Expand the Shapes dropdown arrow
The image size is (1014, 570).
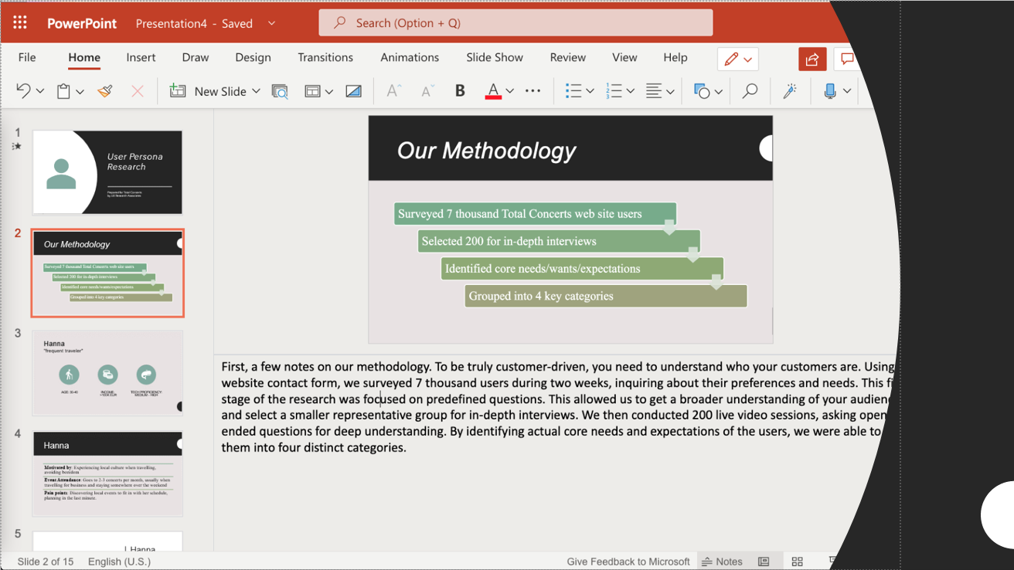click(719, 91)
